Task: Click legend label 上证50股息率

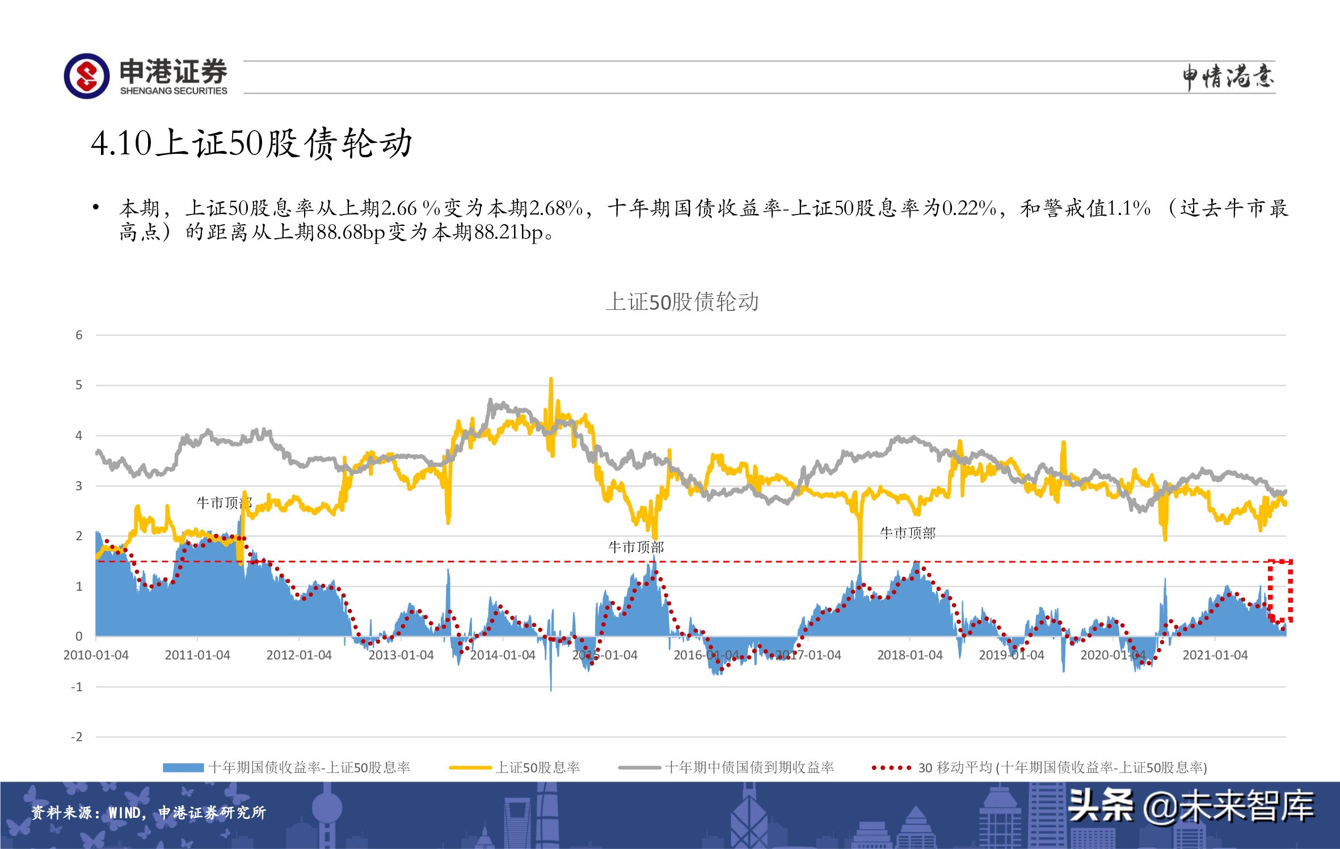Action: pos(538,768)
